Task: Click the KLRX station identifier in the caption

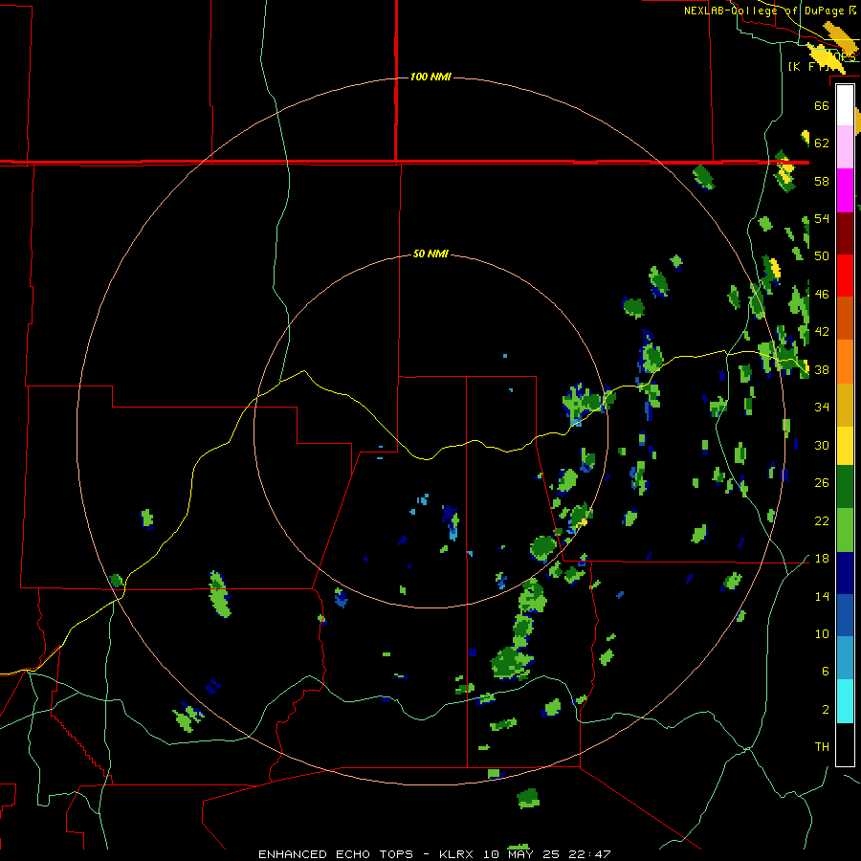Action: [x=455, y=854]
